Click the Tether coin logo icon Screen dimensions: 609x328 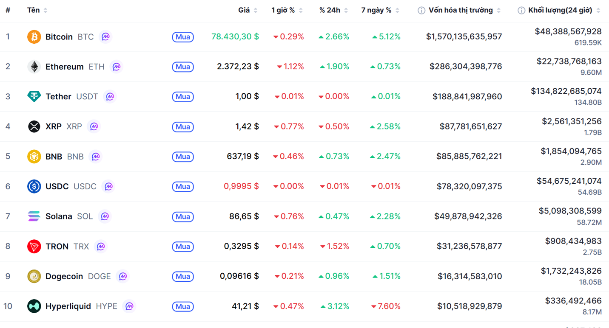tap(34, 97)
